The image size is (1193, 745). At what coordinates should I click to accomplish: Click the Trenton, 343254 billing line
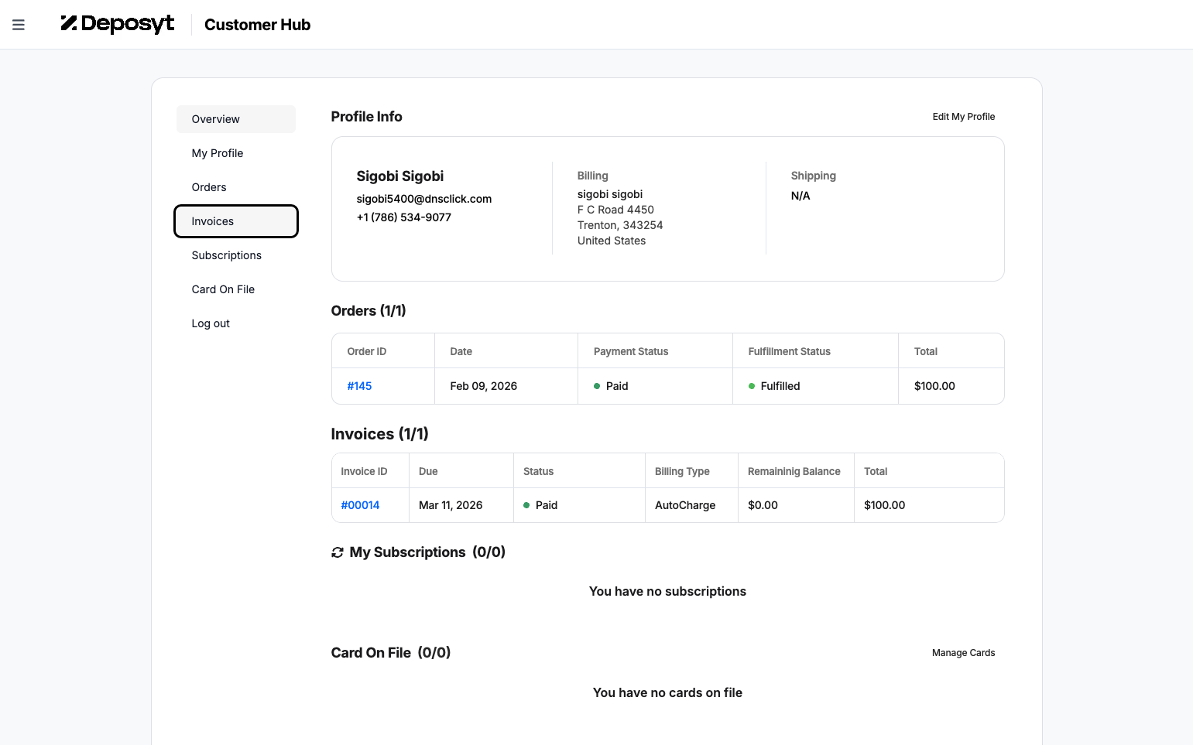pyautogui.click(x=620, y=225)
